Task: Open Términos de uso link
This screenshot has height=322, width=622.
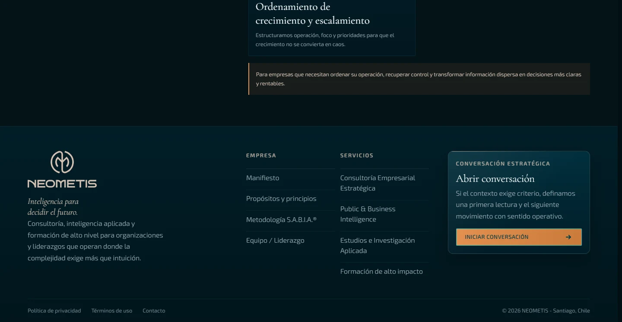Action: click(112, 311)
